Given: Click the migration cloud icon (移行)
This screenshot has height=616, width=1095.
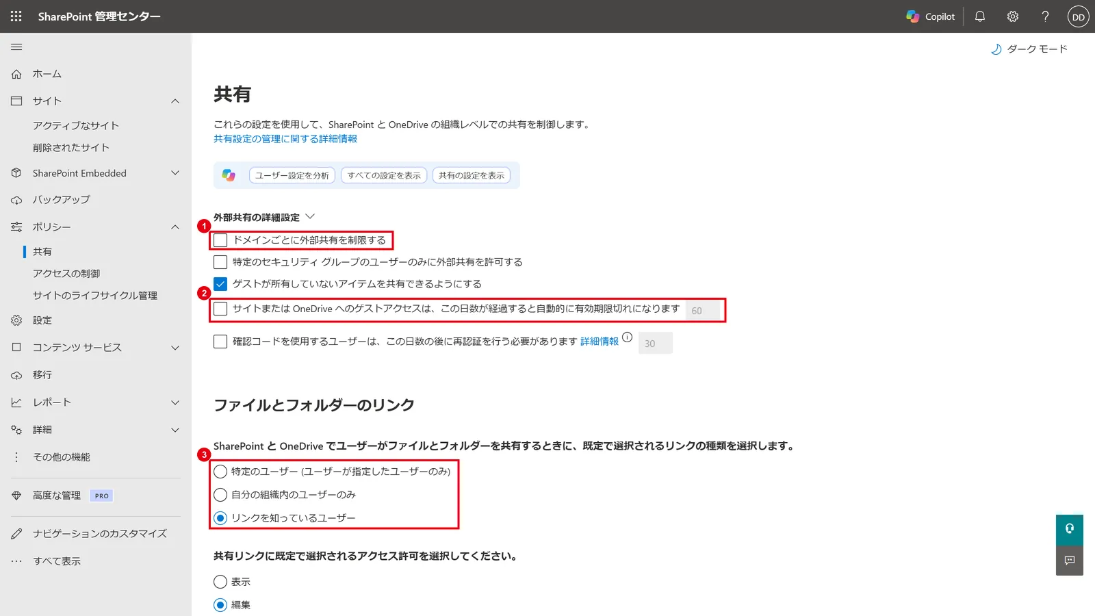Looking at the screenshot, I should tap(16, 375).
